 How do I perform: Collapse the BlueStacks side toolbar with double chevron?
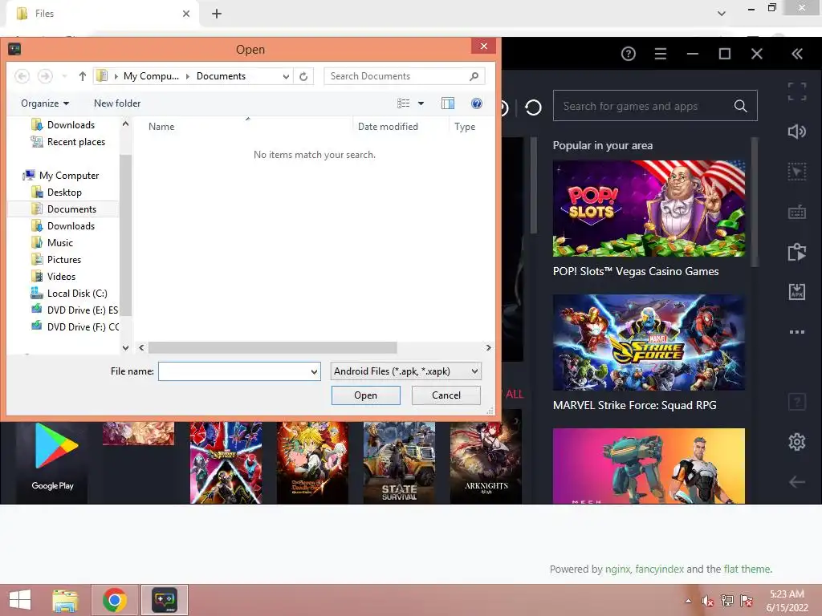[x=797, y=54]
